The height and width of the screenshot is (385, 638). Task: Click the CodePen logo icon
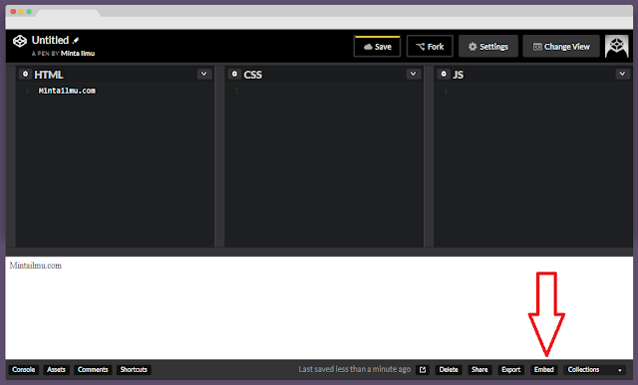pos(20,41)
